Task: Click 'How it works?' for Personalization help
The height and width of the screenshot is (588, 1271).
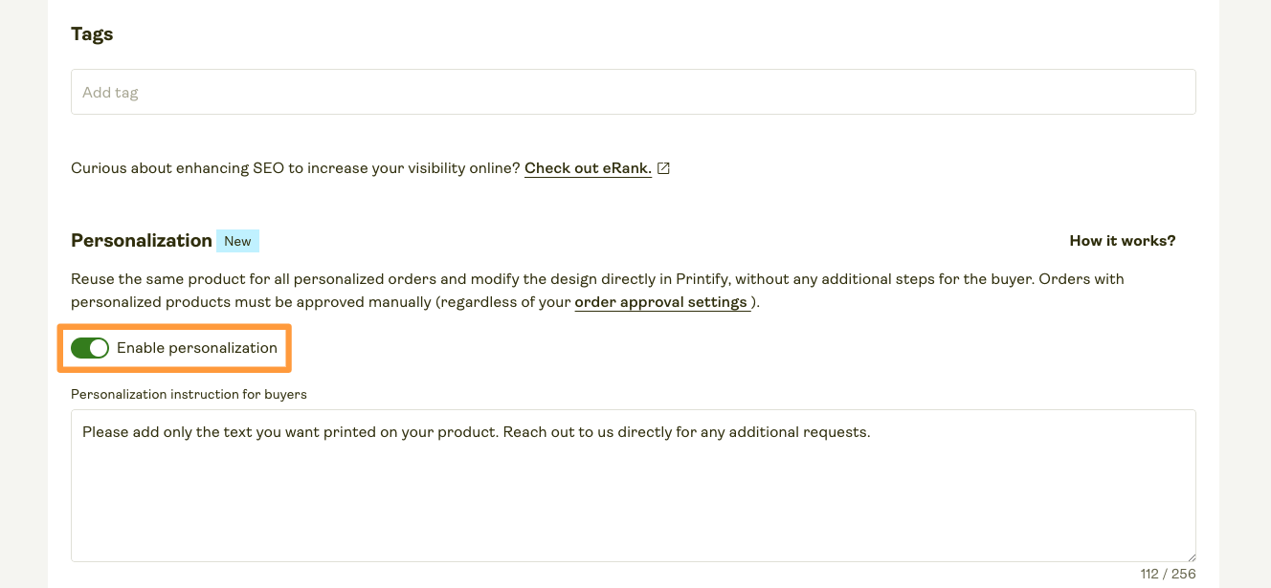Action: (x=1122, y=240)
